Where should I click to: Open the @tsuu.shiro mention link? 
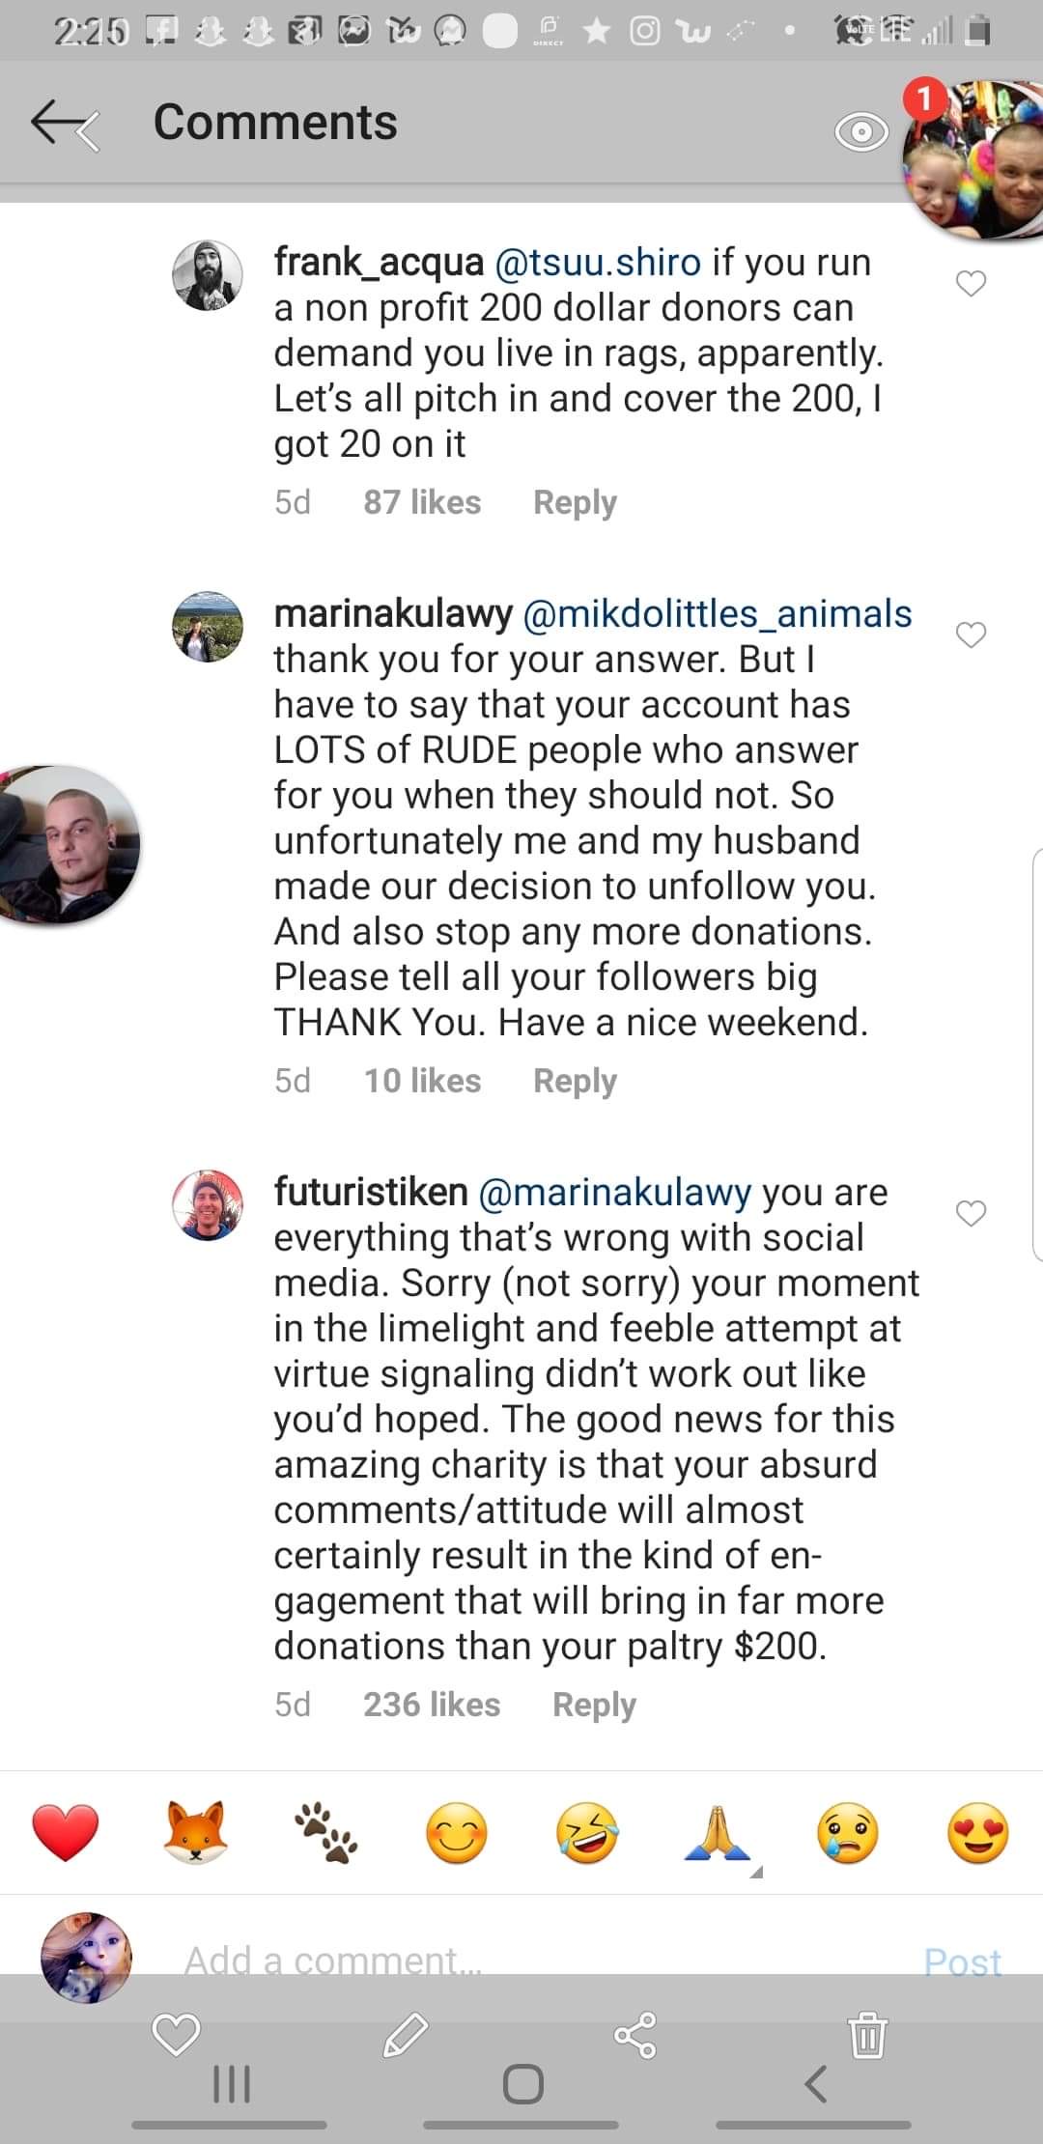click(598, 262)
